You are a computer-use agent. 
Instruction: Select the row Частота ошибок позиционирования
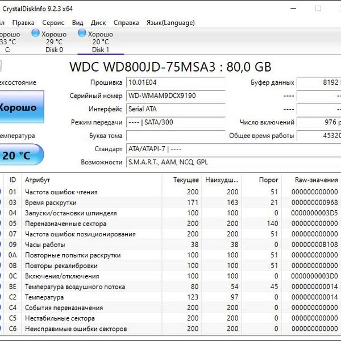170,234
